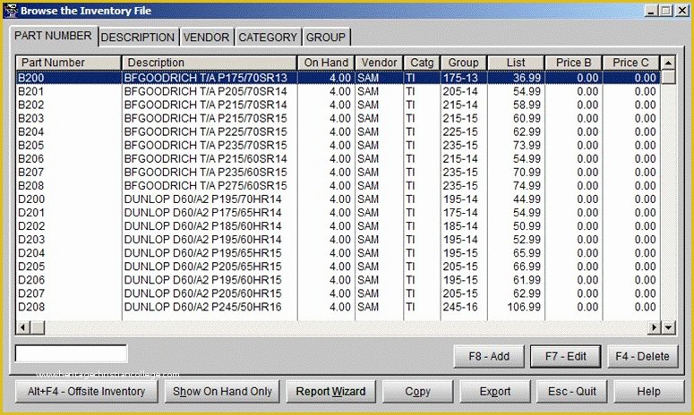The width and height of the screenshot is (694, 415).
Task: Select BFGOODRICH T/A P235/70SR15 description
Action: (x=205, y=146)
